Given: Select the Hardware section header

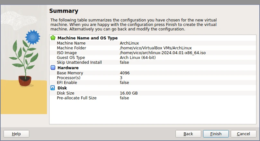Looking at the screenshot, I should tap(68, 68).
